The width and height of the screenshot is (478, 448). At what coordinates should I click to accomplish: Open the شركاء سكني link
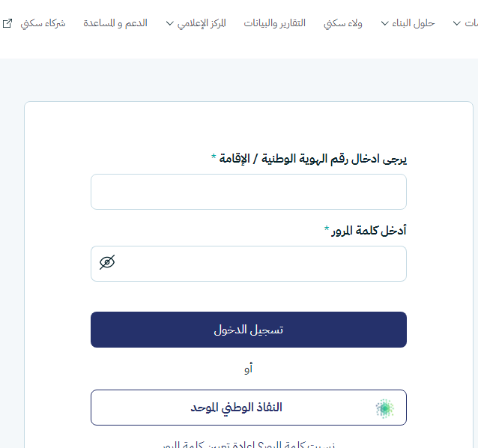(x=43, y=23)
